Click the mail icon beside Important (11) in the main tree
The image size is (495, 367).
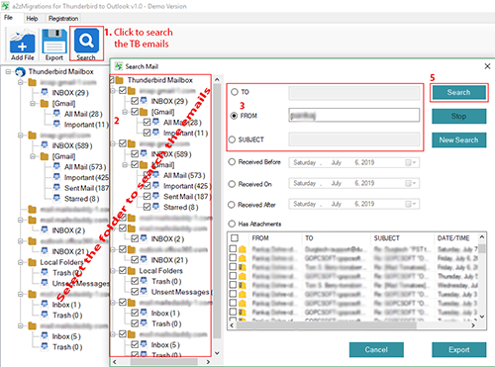[56, 125]
